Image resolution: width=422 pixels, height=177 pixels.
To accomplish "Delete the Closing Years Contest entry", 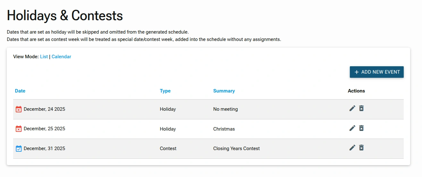I will (361, 148).
